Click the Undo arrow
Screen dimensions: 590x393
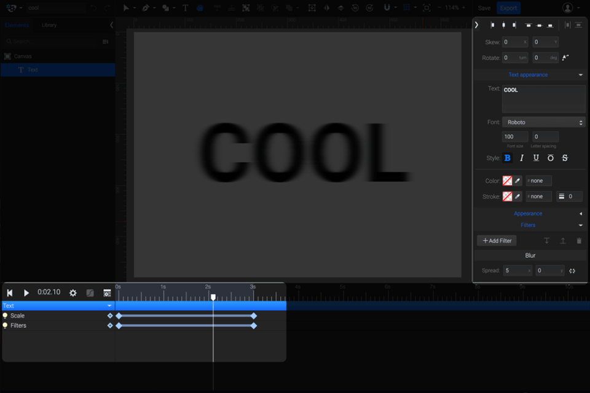click(93, 7)
